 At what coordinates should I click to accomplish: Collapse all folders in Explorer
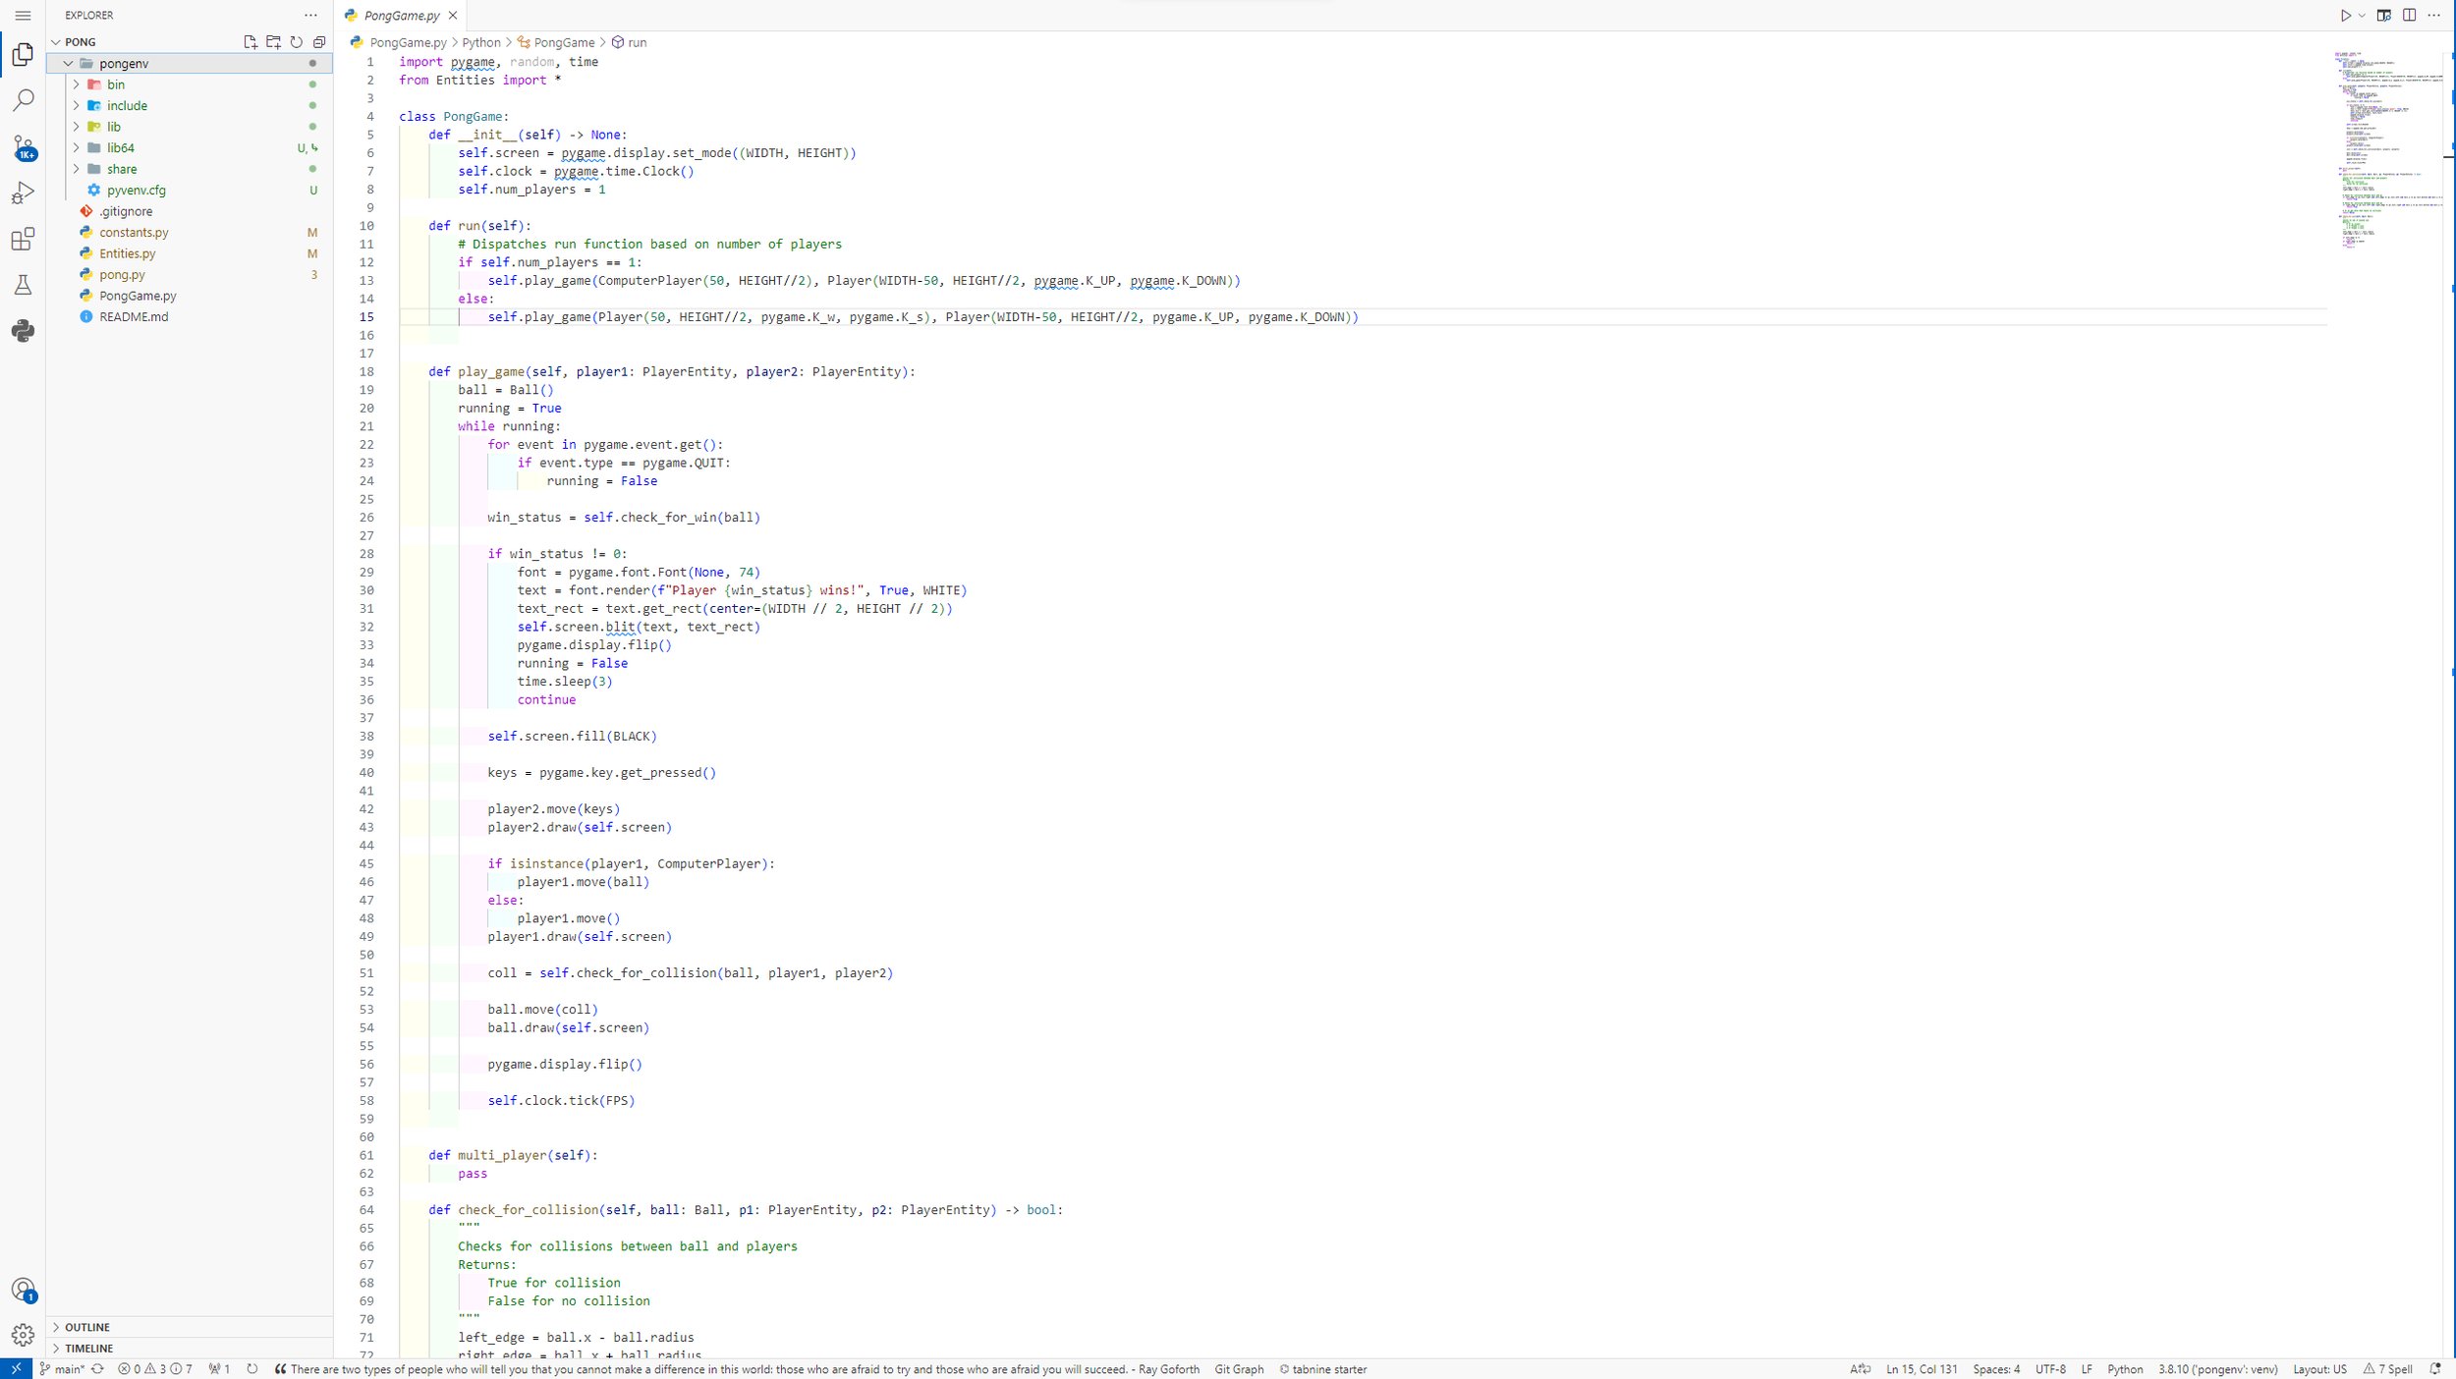point(319,42)
